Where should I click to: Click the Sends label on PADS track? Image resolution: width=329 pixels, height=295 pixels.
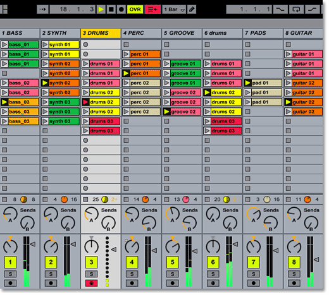coord(271,210)
